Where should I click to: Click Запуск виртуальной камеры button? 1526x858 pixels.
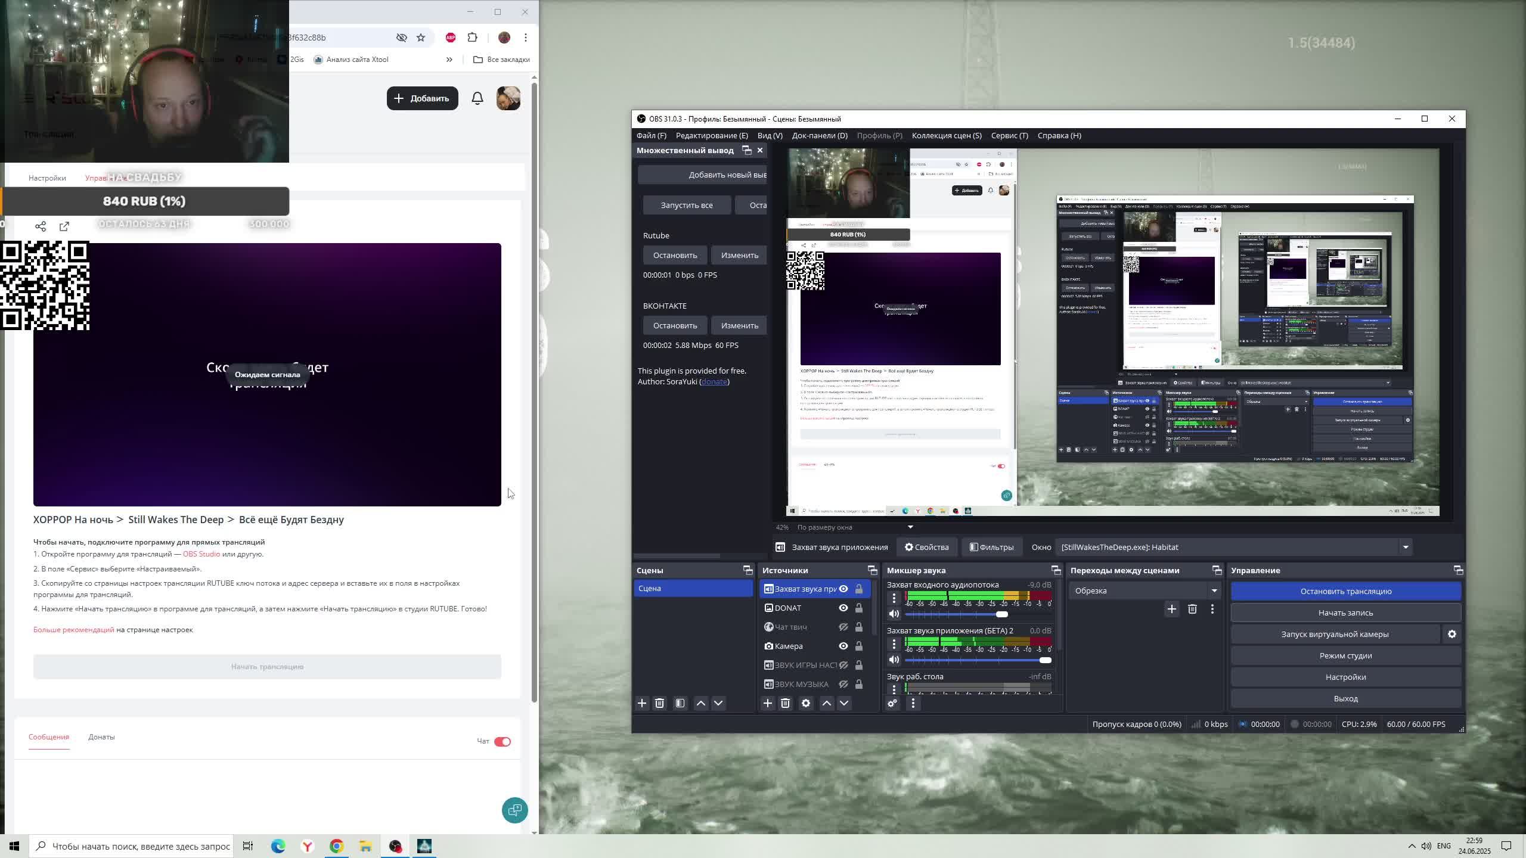(x=1335, y=634)
